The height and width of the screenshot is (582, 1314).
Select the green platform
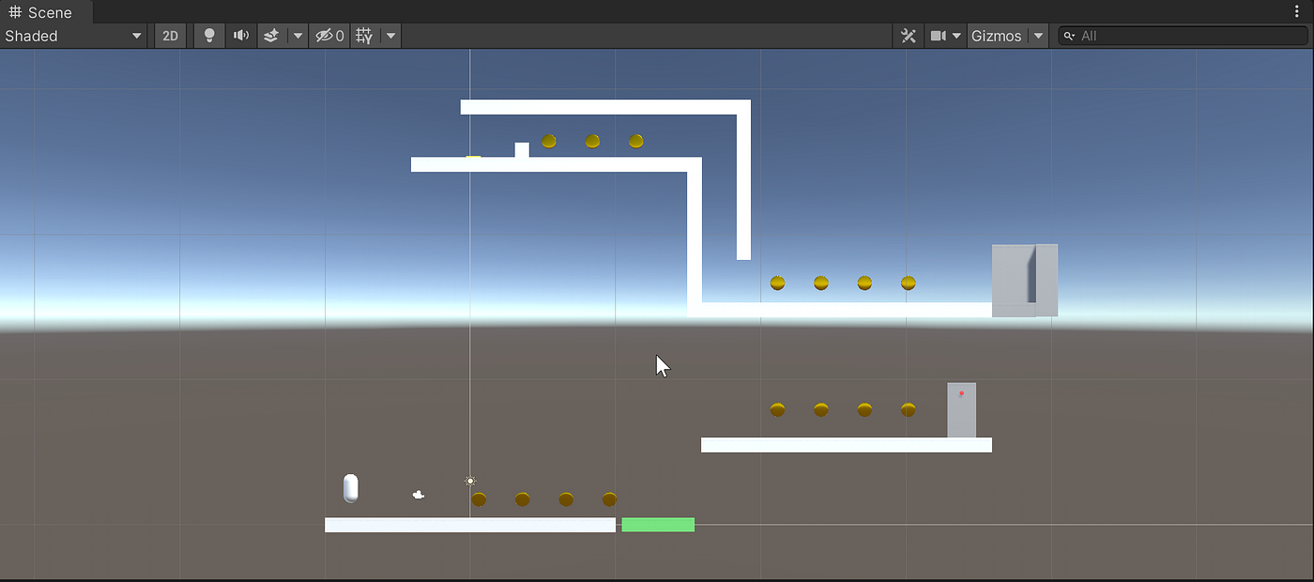[658, 525]
